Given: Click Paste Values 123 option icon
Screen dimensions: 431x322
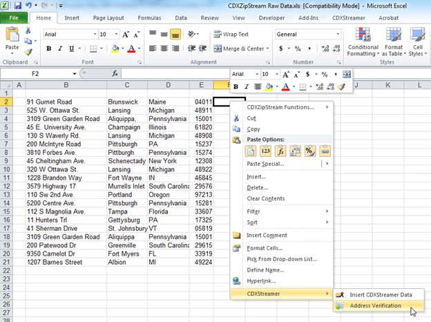Looking at the screenshot, I should click(265, 151).
